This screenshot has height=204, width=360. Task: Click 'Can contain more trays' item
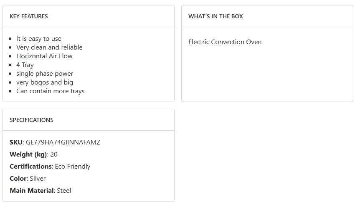point(50,91)
